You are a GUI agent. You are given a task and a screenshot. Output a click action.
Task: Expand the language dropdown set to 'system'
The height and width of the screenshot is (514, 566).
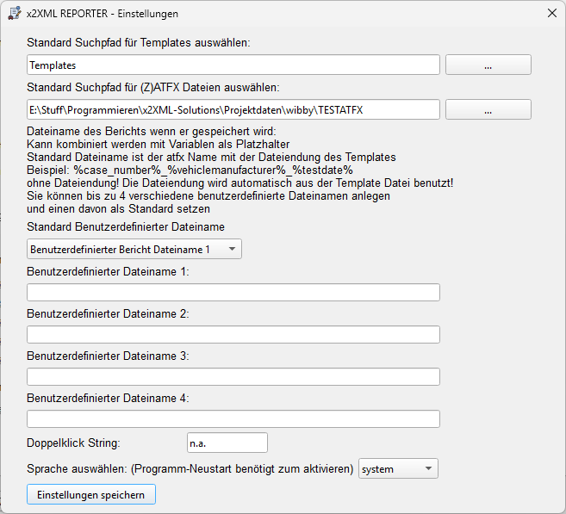(x=398, y=468)
